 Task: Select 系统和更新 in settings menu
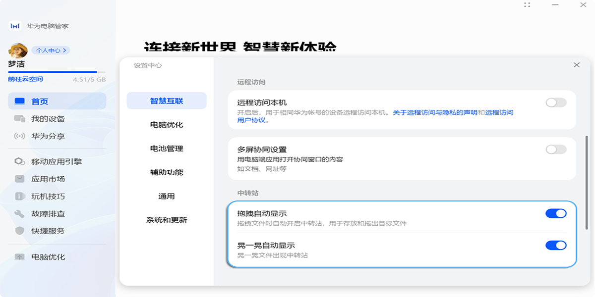point(167,220)
